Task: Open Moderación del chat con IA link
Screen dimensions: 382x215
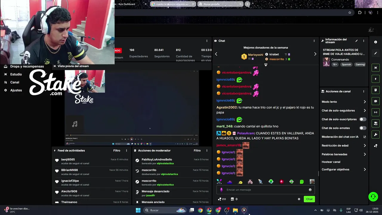Action: [x=344, y=137]
